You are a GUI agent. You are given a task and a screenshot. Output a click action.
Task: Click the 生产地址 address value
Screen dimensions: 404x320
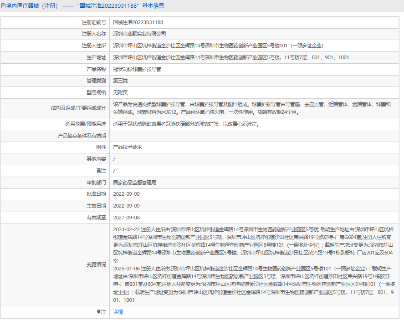[231, 57]
